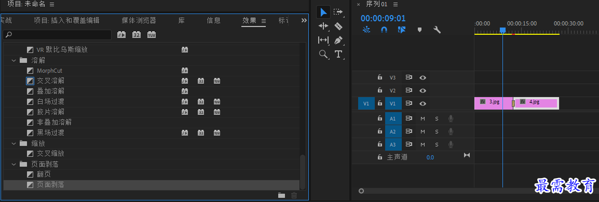Image resolution: width=599 pixels, height=202 pixels.
Task: Toggle Linked Selection in timeline
Action: [402, 30]
